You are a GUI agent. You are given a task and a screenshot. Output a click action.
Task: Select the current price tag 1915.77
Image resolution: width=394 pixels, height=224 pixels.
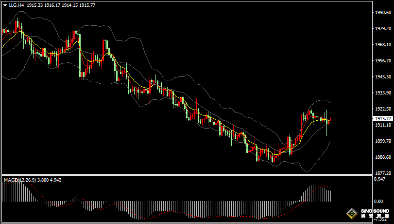(382, 118)
